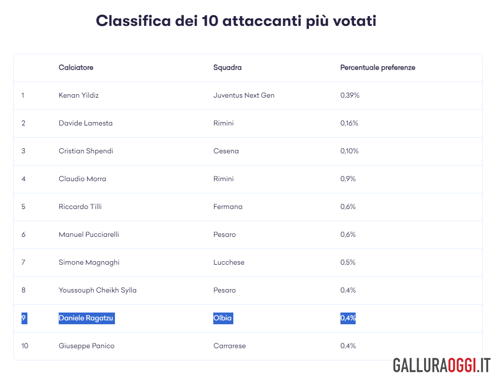Click the Lucchese team cell

click(229, 262)
